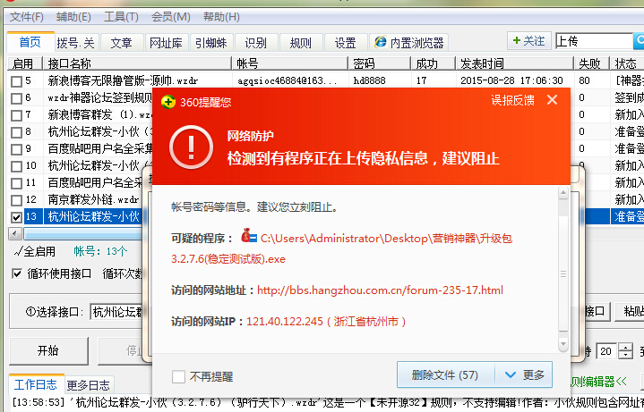Viewport: 644px width, 412px height.
Task: Switch to the 规则 tab
Action: pos(301,43)
